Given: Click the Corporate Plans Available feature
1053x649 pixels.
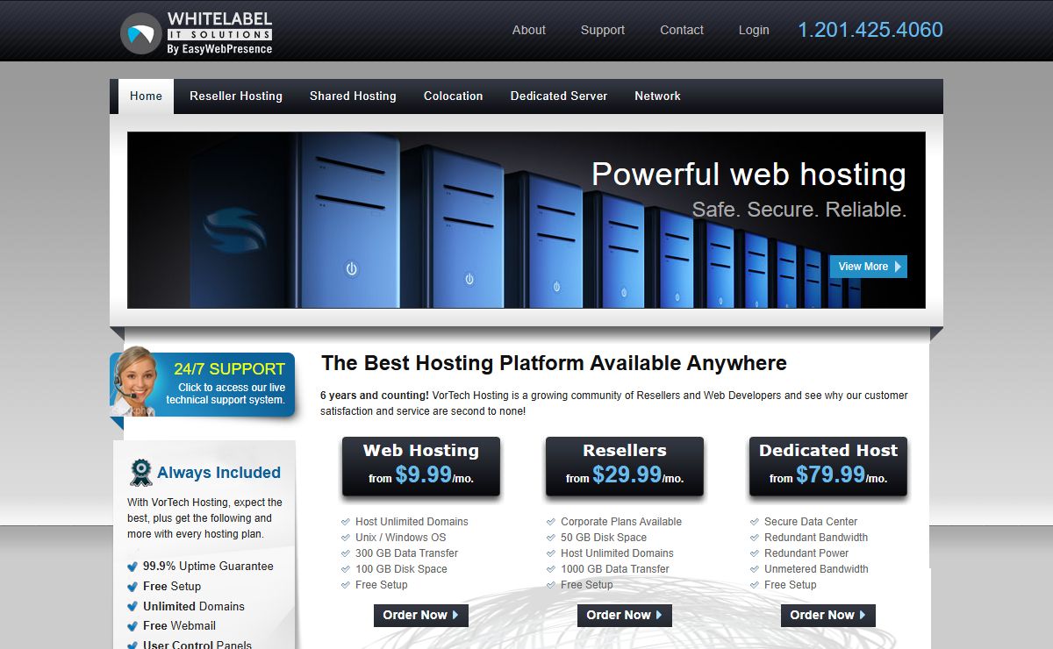Looking at the screenshot, I should point(621,522).
